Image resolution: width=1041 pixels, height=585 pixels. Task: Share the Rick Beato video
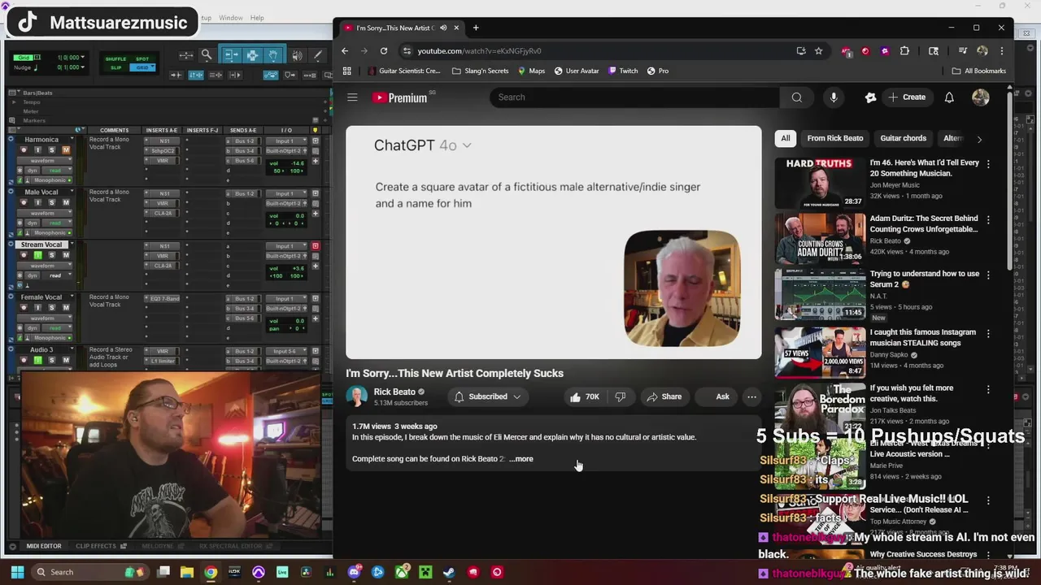664,396
